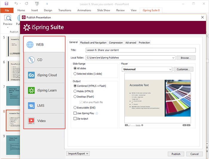Close the Publish Presentation dialog

tap(202, 17)
